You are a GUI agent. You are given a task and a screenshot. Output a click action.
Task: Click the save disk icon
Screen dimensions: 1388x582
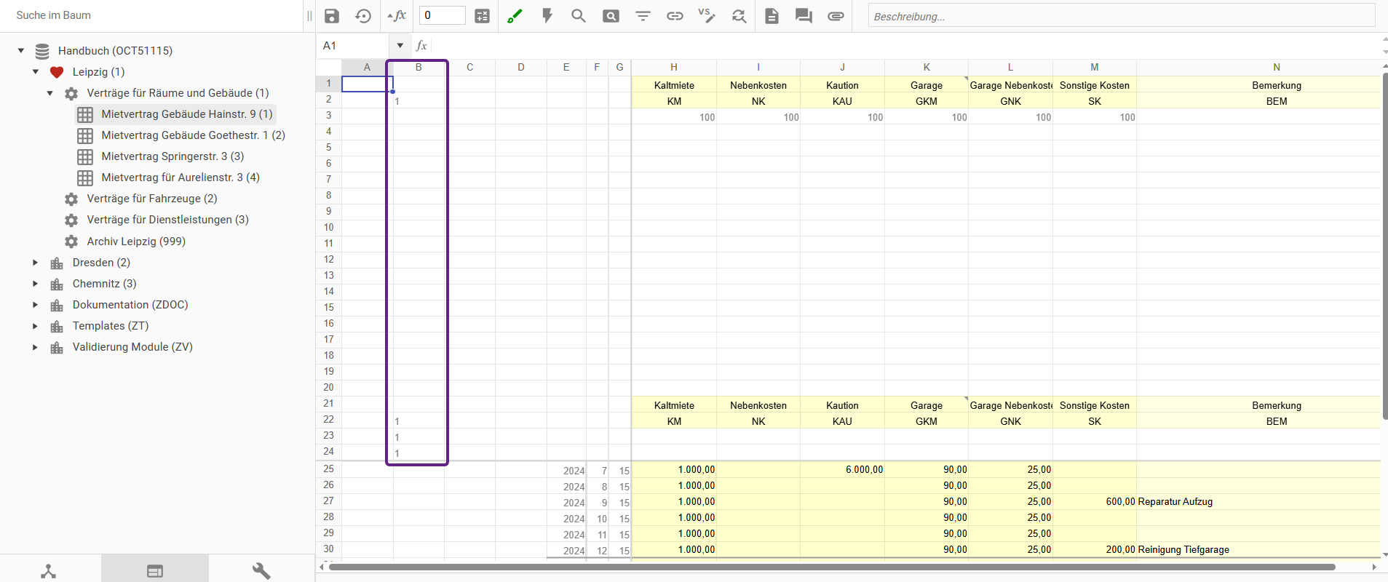click(332, 16)
